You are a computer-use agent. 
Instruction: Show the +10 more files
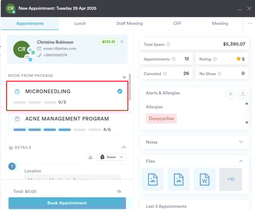click(231, 179)
